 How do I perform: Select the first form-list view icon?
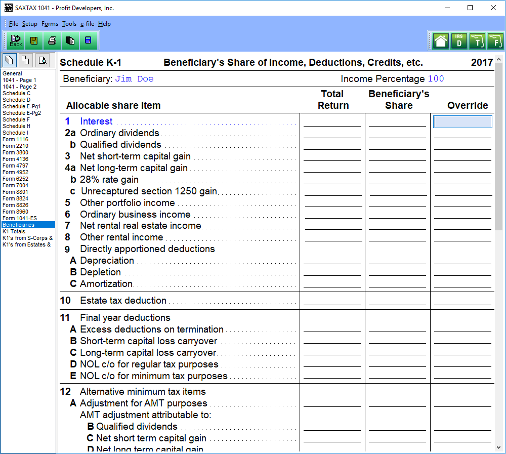tap(9, 60)
